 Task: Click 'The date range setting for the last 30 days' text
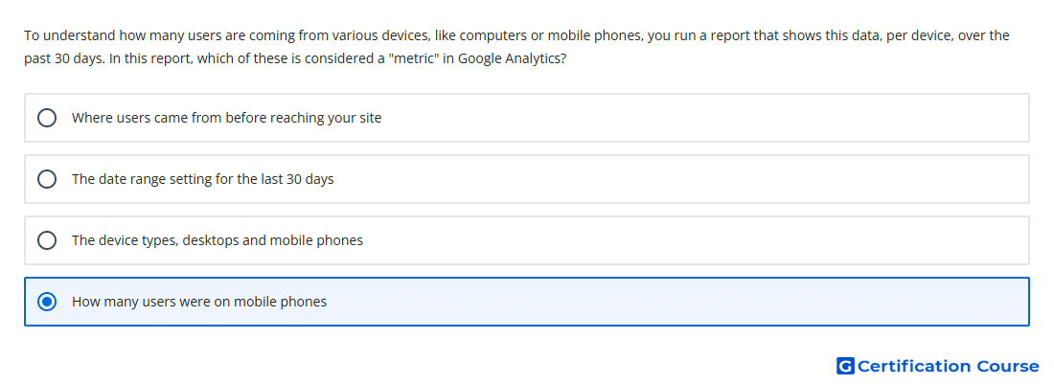point(203,179)
